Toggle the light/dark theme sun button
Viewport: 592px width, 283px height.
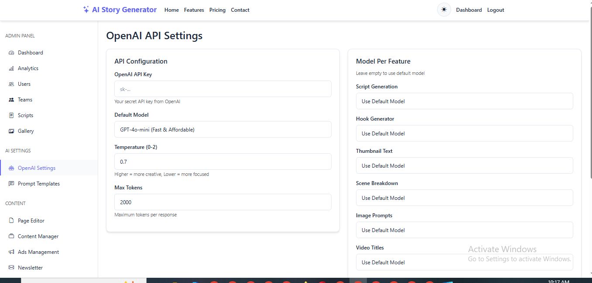pyautogui.click(x=444, y=10)
